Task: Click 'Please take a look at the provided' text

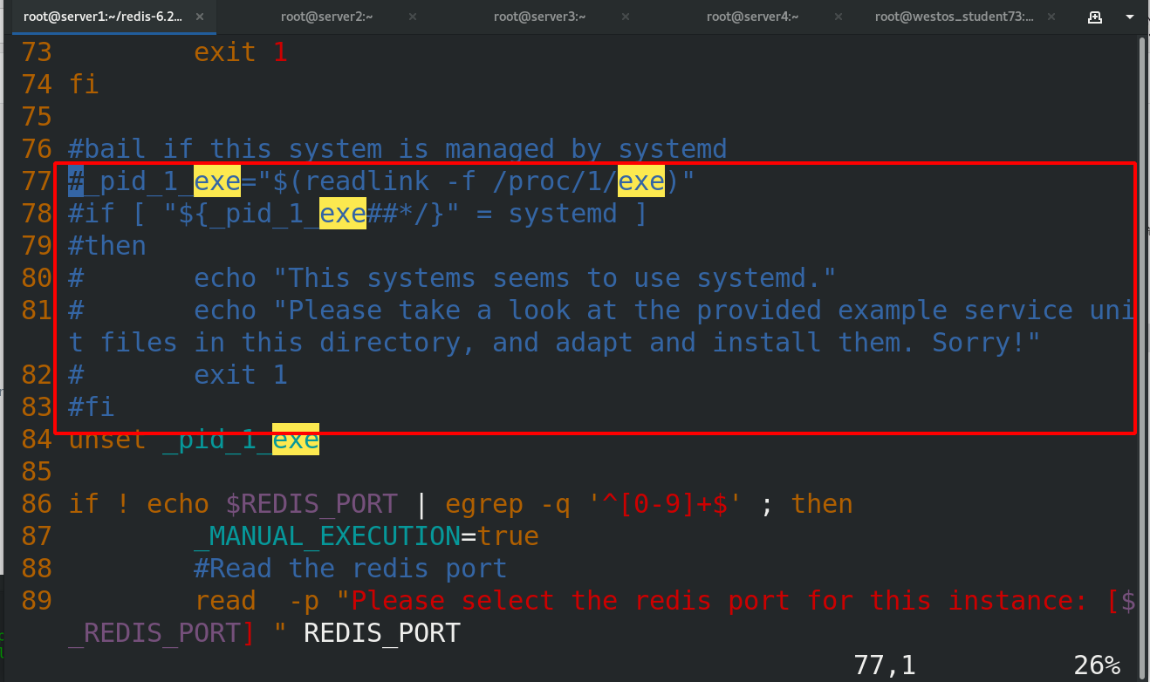Action: tap(554, 310)
